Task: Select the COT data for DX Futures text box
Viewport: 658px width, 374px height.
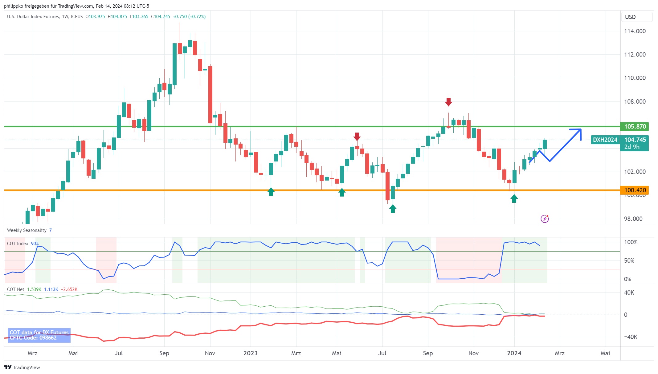Action: [39, 335]
